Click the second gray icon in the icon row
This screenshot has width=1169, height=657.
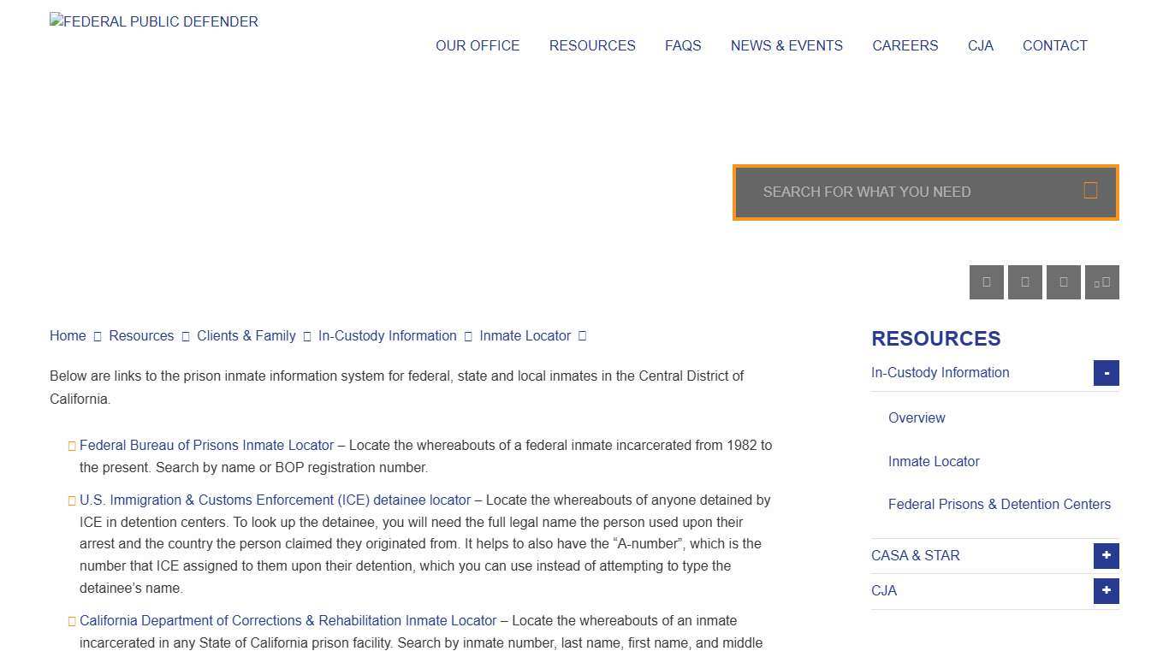pyautogui.click(x=1024, y=281)
